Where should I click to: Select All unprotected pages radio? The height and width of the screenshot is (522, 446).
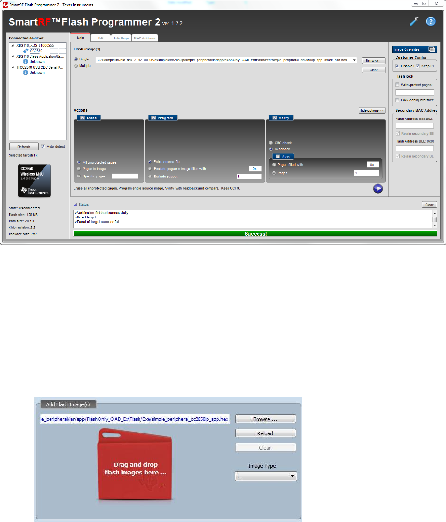click(79, 162)
